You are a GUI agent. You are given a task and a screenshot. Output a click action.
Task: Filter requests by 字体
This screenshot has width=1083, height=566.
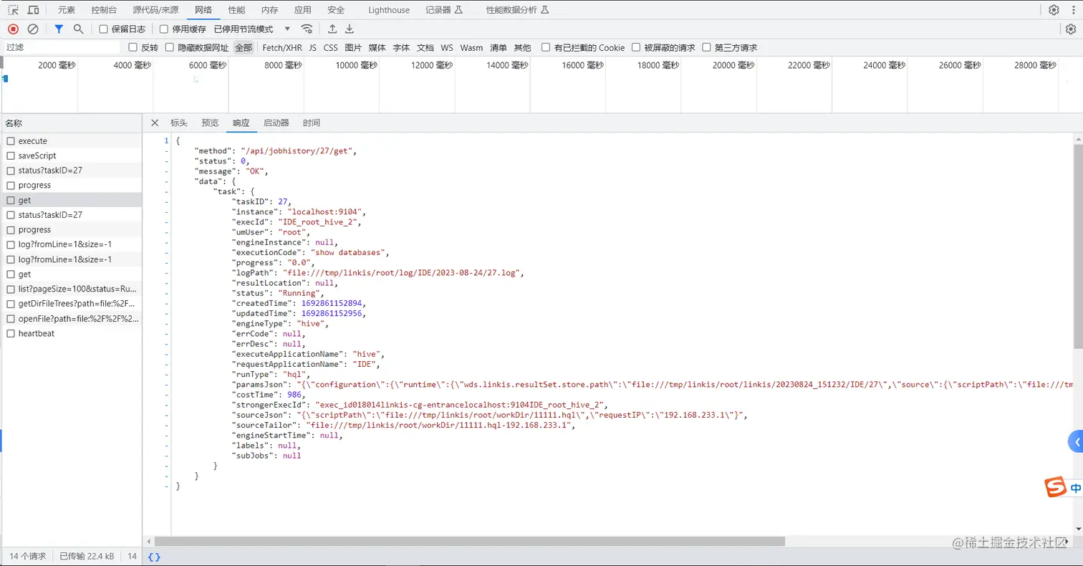point(401,47)
